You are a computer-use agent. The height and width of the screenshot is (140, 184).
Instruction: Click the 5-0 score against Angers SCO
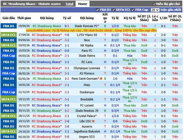pos(67,137)
